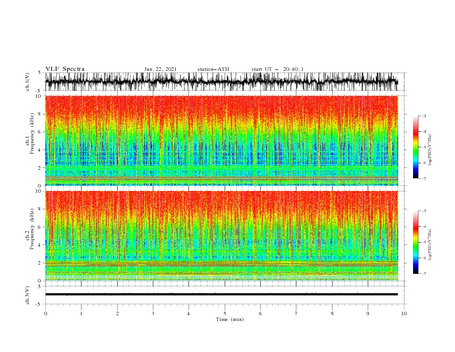Click the "10" tick on the time axis
The image size is (455, 352).
(x=404, y=313)
